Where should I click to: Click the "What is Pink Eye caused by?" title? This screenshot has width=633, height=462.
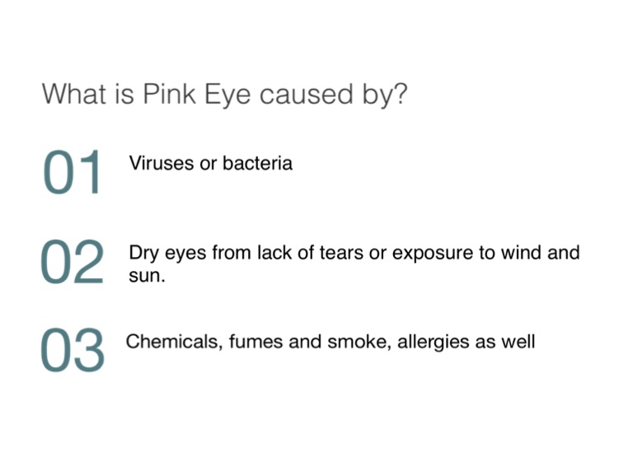pos(224,94)
